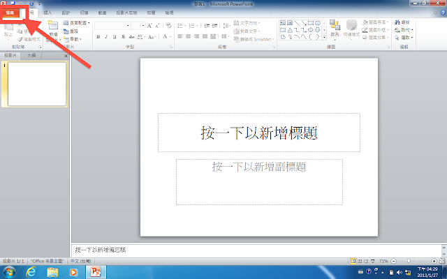Select the Arrow line shape

(304, 23)
